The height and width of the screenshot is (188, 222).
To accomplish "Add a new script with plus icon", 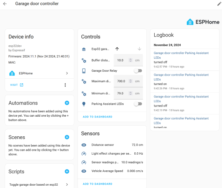I will [67, 172].
